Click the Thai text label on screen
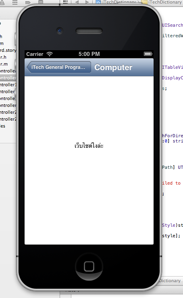 (89, 146)
